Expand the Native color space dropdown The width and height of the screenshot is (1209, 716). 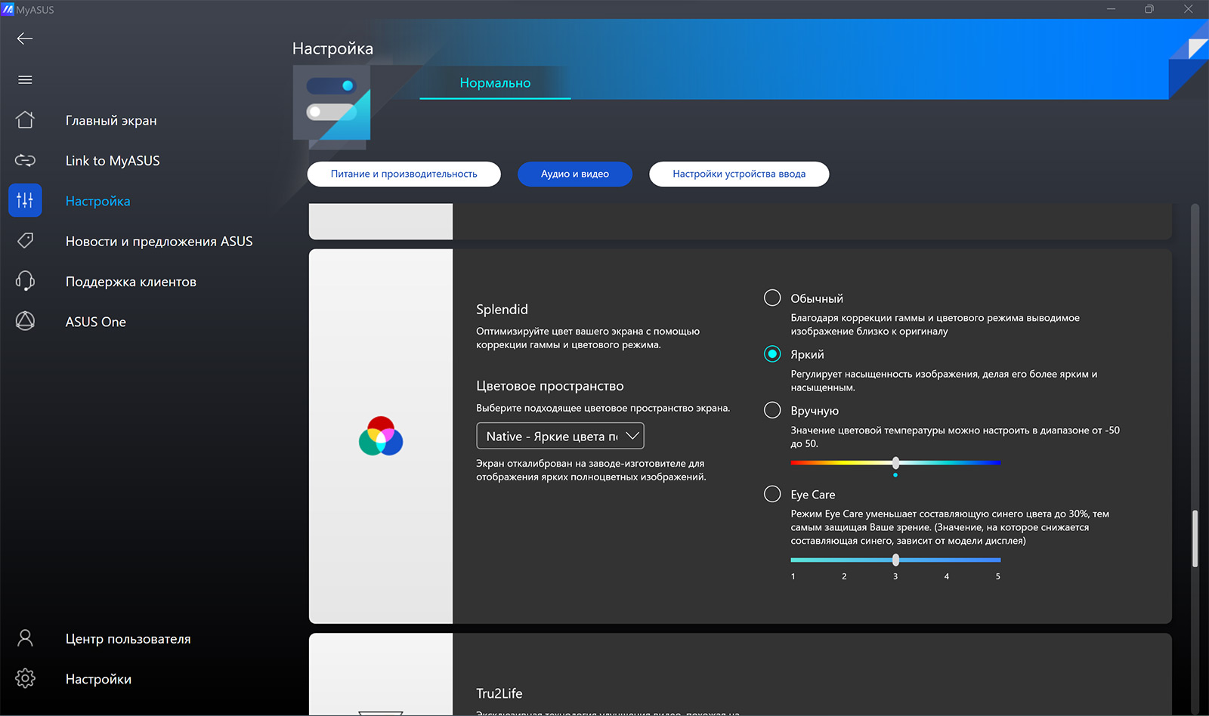pyautogui.click(x=560, y=436)
